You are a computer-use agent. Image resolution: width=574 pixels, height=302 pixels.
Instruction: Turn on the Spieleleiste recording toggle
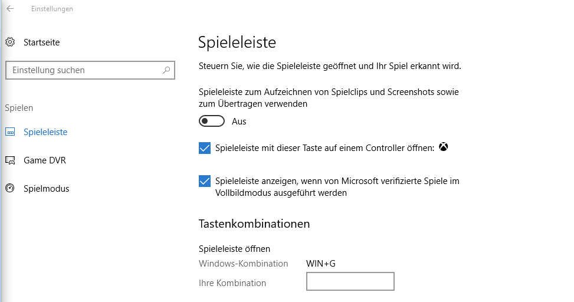pyautogui.click(x=212, y=121)
